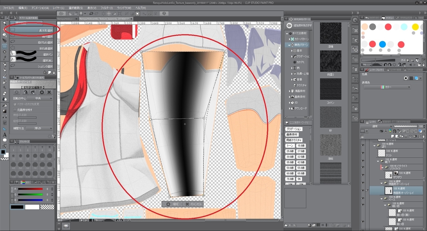The width and height of the screenshot is (427, 231).
Task: Open the ファイル(F) menu
Action: tap(9, 8)
